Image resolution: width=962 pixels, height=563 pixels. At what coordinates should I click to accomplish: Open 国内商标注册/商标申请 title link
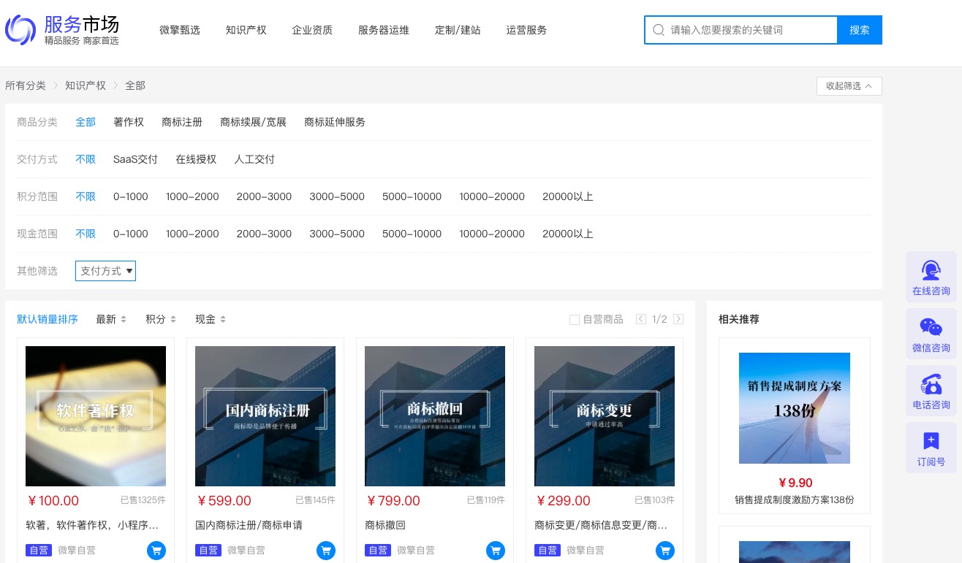click(x=249, y=525)
